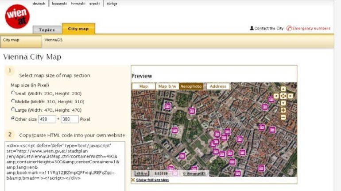Image resolution: width=341 pixels, height=191 pixels.
Task: Select the Other size radio button
Action: click(13, 119)
